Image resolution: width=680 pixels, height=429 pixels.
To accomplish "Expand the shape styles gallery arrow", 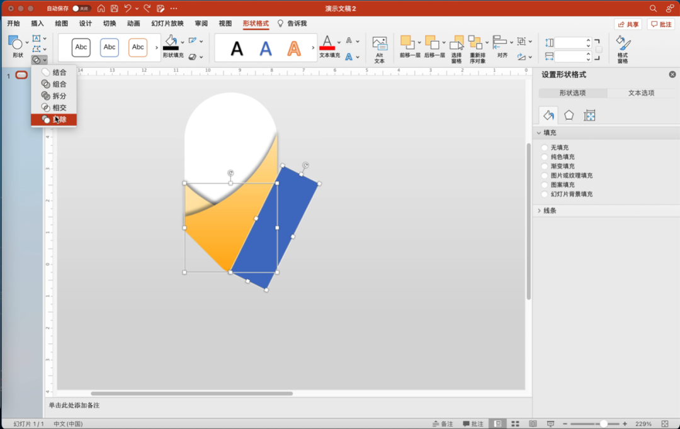I will pyautogui.click(x=157, y=47).
